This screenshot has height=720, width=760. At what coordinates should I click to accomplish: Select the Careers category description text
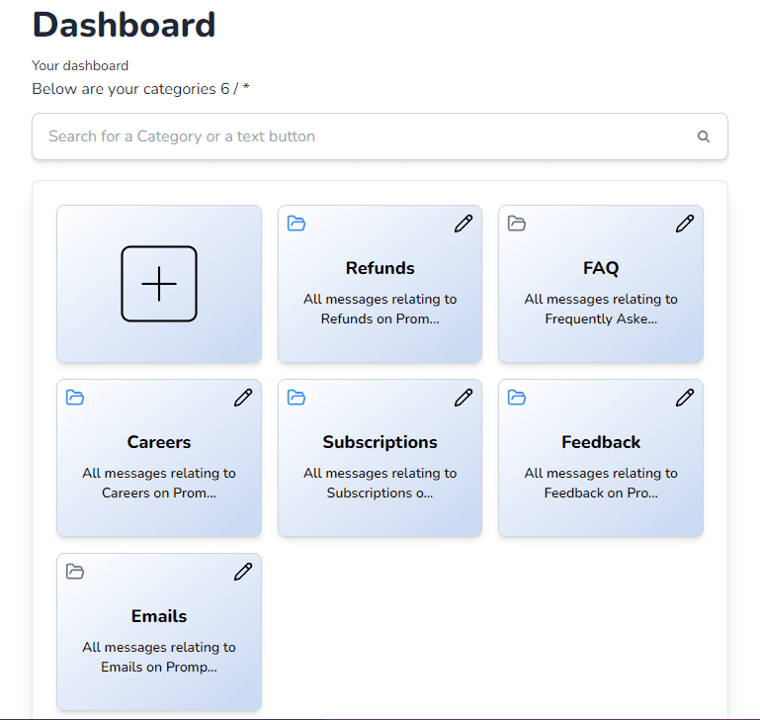pos(159,483)
